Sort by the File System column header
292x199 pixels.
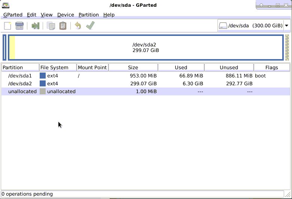58,67
